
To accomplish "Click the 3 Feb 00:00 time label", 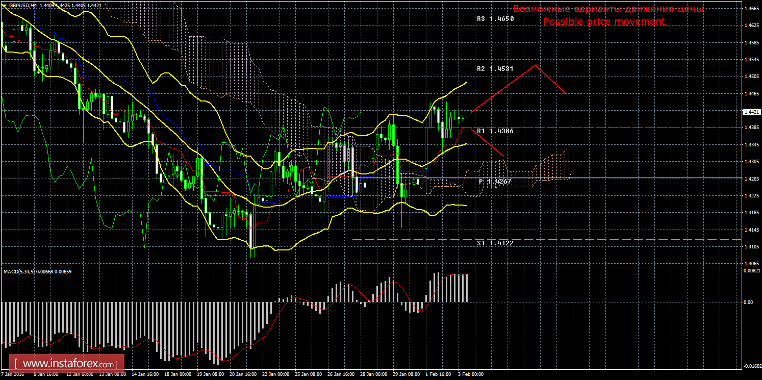I will [x=470, y=374].
